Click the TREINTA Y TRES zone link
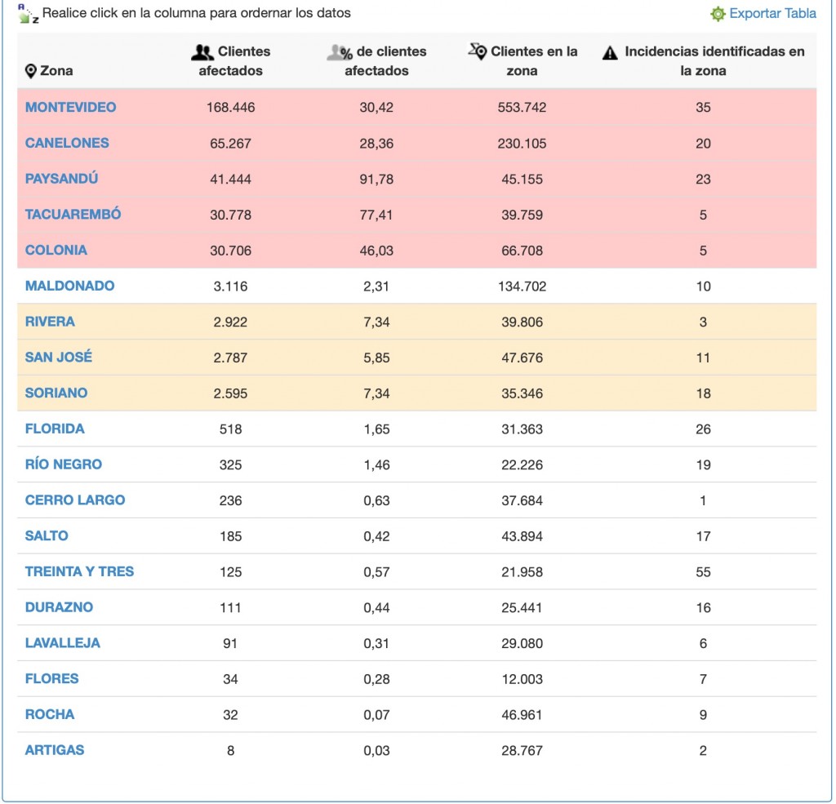The image size is (836, 804). pos(79,571)
